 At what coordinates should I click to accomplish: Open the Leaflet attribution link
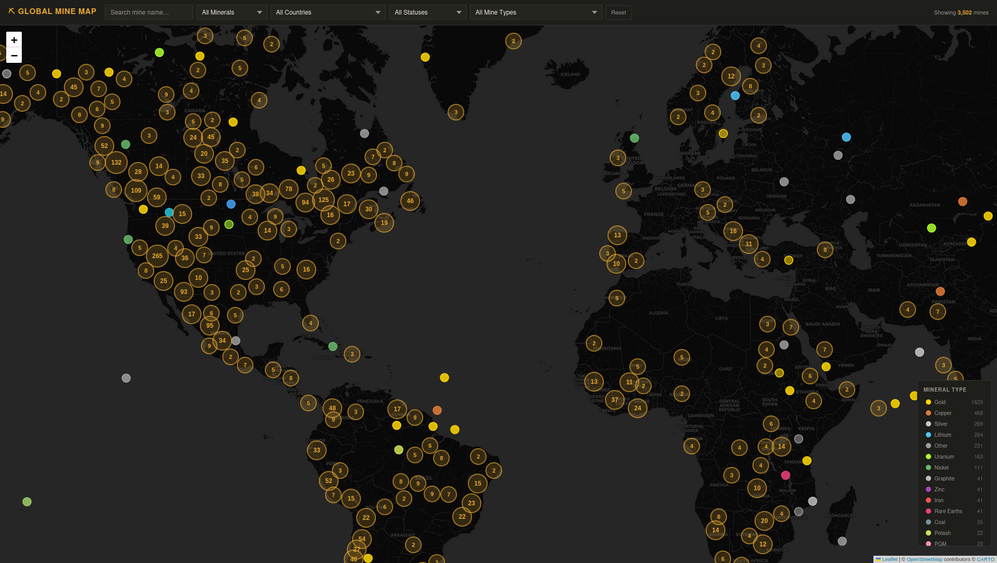tap(890, 559)
